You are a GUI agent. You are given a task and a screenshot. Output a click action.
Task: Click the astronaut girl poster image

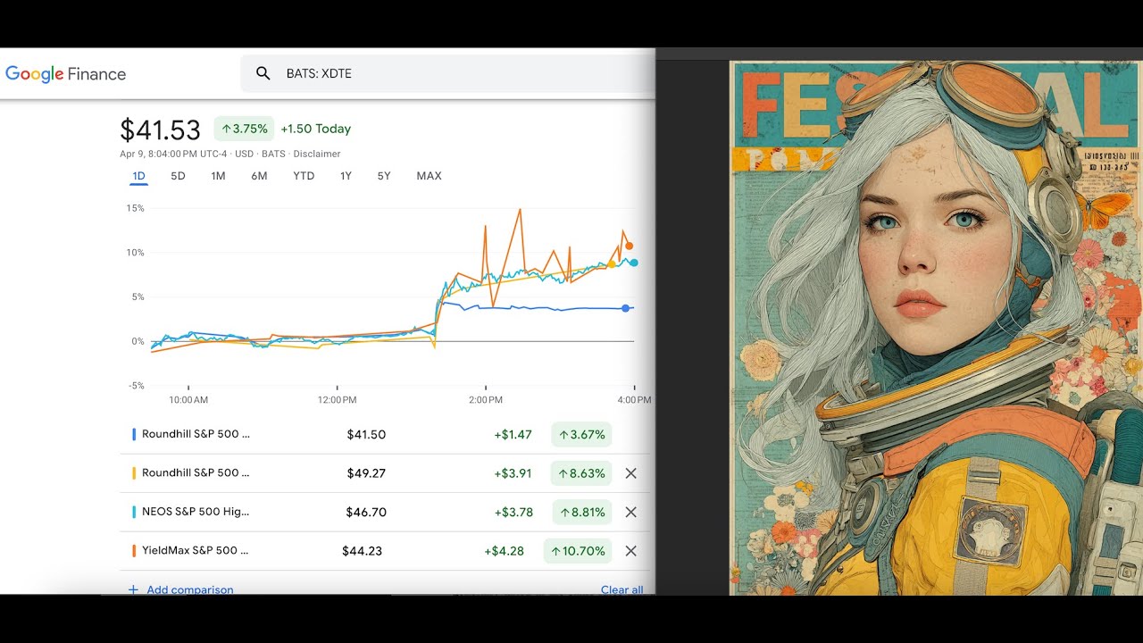point(937,328)
